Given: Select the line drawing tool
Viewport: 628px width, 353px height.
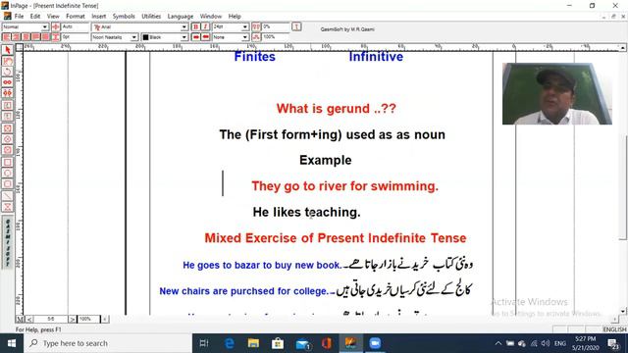Looking at the screenshot, I should (7, 196).
